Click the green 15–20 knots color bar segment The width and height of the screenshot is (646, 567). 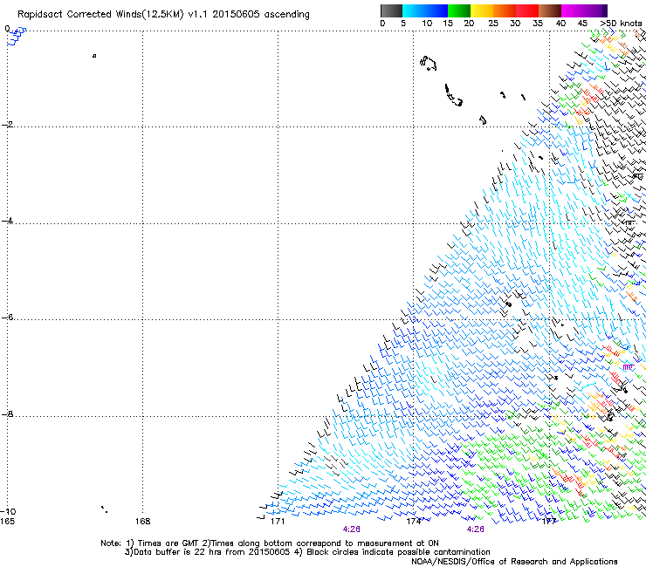tap(459, 10)
